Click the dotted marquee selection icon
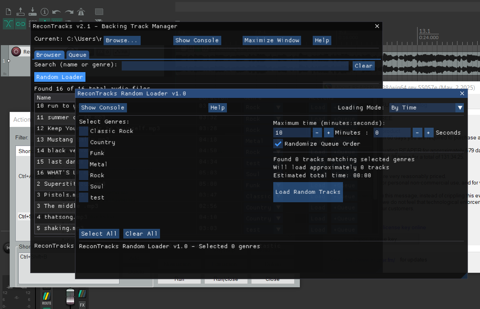 (x=99, y=12)
